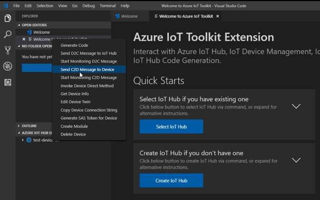Expand the Create IoT Hub section chevron
The height and width of the screenshot is (200, 320).
(x=296, y=160)
